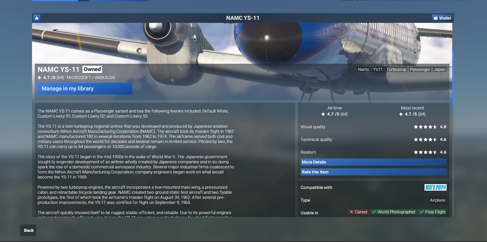
Task: Select the Passenger tag
Action: point(420,69)
